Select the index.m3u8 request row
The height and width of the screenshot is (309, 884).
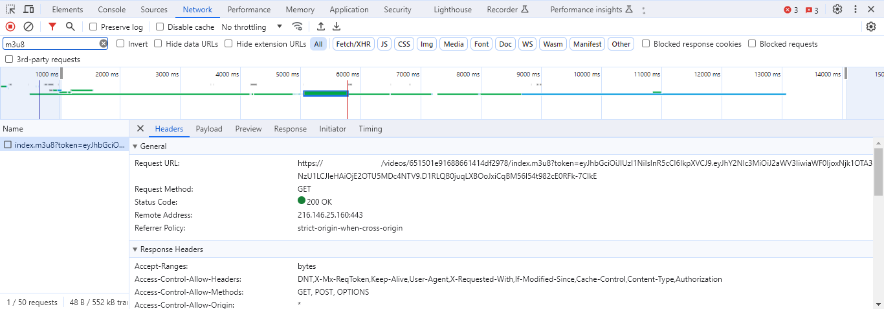point(64,145)
